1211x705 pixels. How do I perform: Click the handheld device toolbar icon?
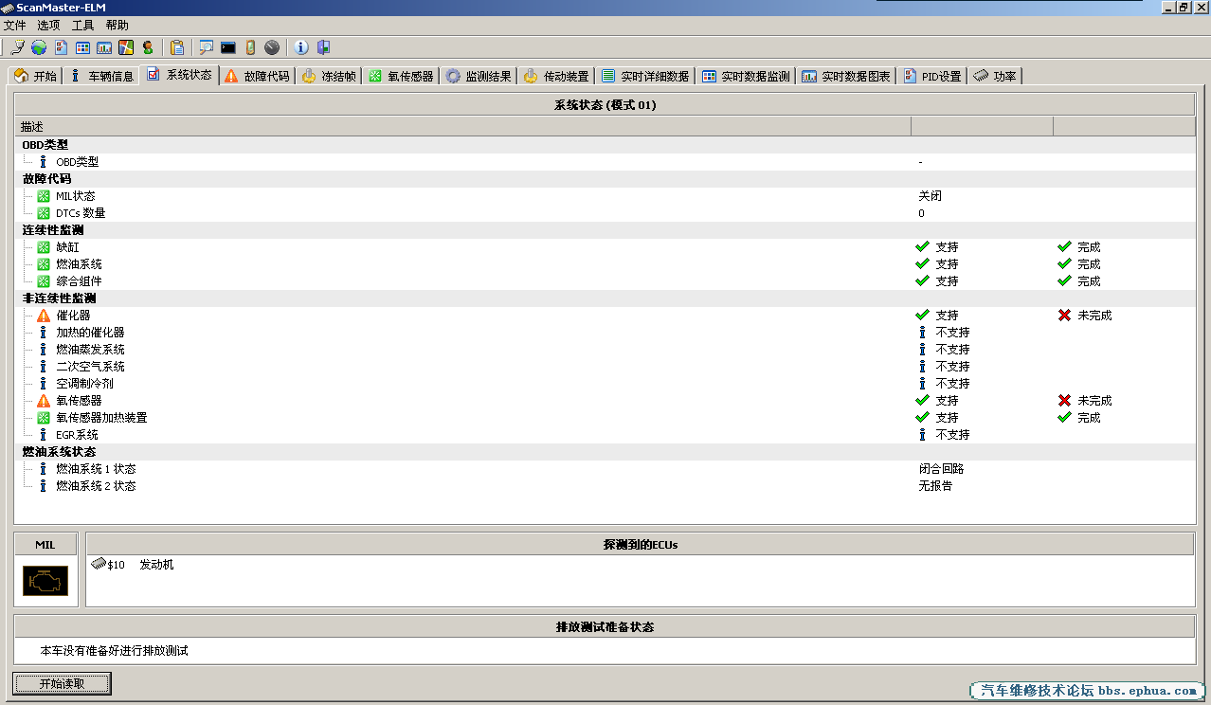point(250,47)
